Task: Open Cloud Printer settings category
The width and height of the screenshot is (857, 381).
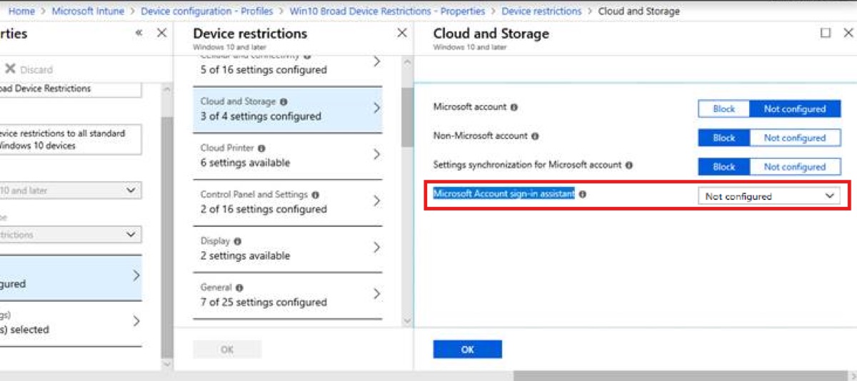Action: click(287, 156)
